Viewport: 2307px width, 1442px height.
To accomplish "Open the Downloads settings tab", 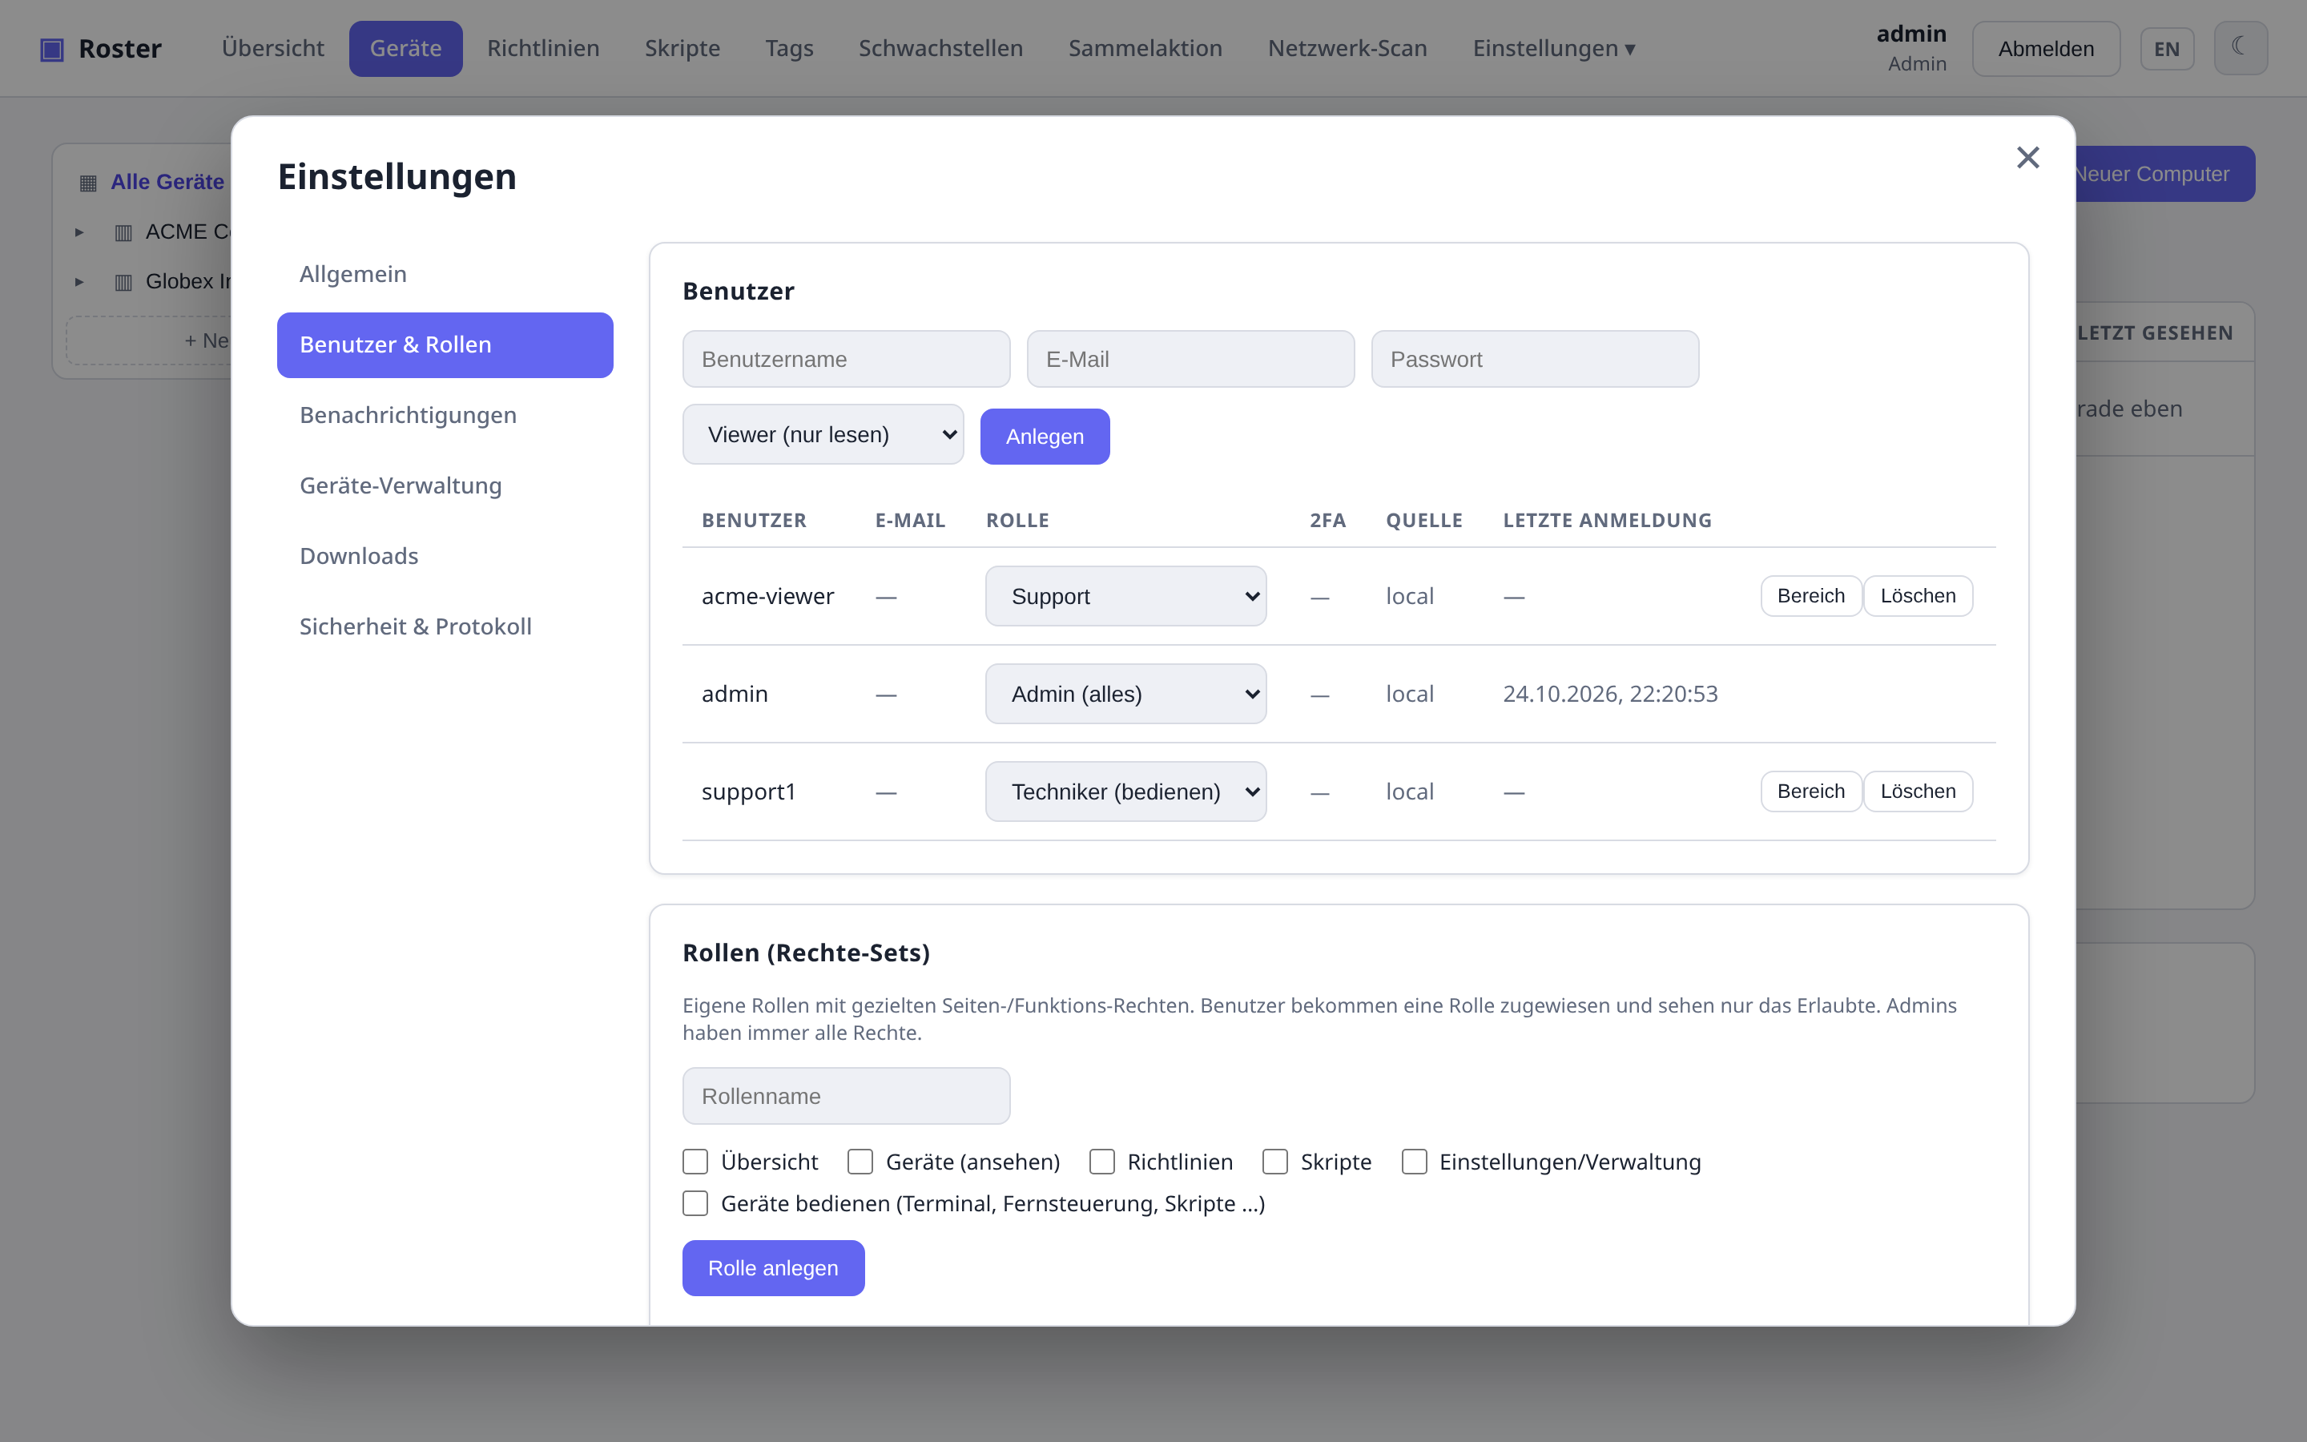I will pyautogui.click(x=445, y=557).
